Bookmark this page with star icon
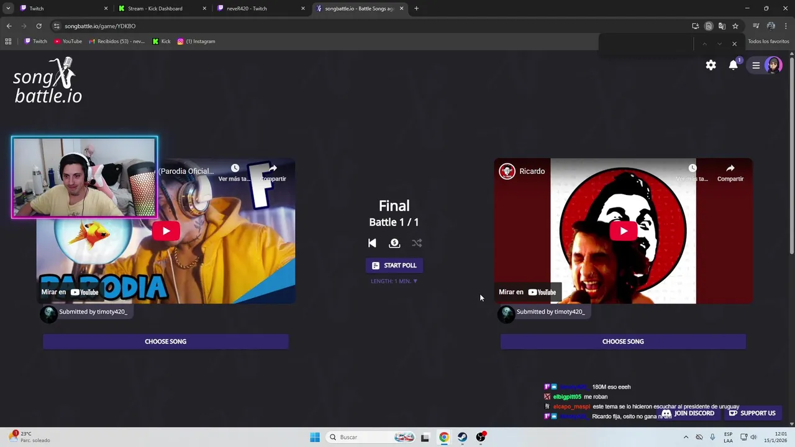Image resolution: width=795 pixels, height=447 pixels. click(x=735, y=26)
